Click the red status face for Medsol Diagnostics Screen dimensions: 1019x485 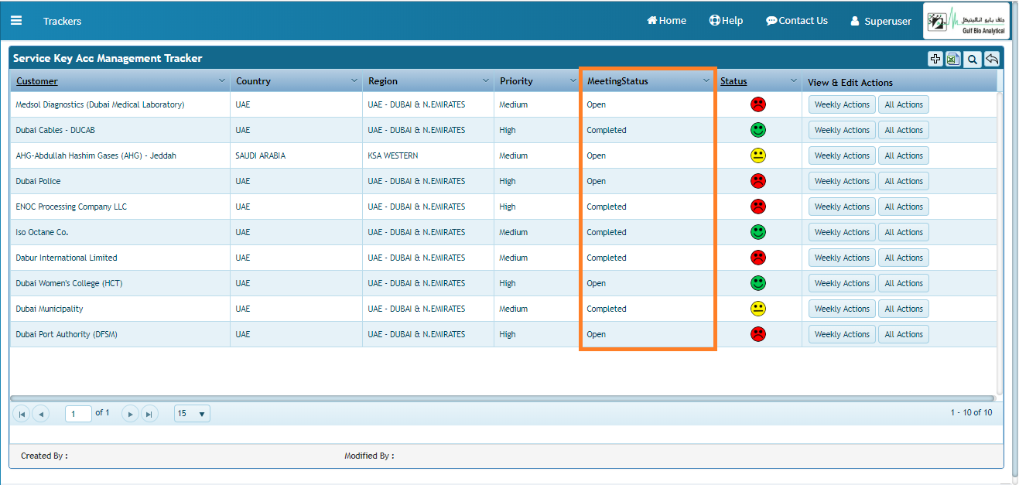click(x=758, y=104)
